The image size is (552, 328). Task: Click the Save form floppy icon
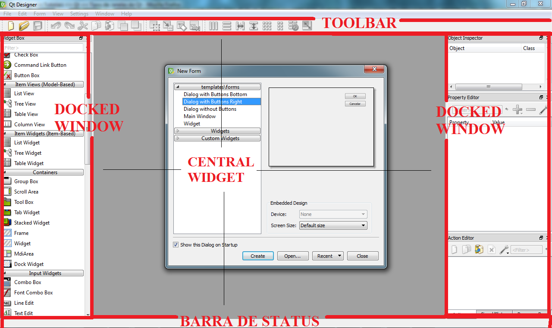tap(38, 26)
